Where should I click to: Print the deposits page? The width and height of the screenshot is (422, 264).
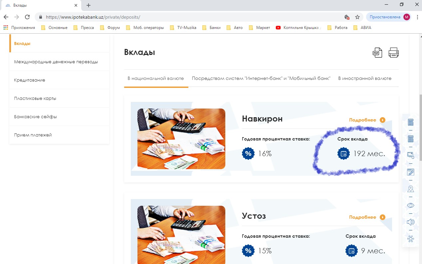tap(394, 53)
